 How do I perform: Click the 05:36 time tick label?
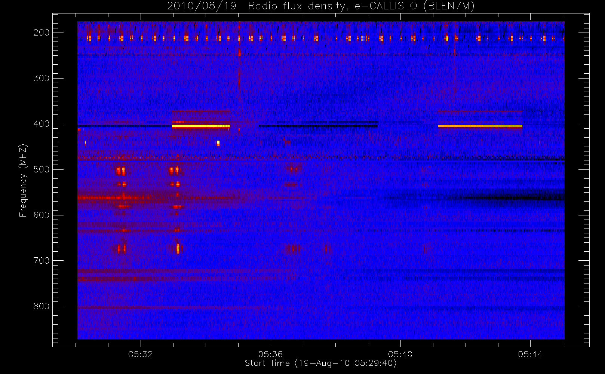pos(270,354)
